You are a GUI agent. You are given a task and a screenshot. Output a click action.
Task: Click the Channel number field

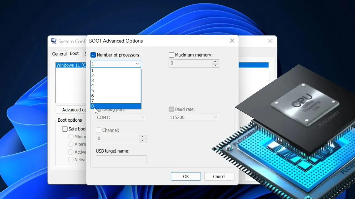[x=117, y=139]
